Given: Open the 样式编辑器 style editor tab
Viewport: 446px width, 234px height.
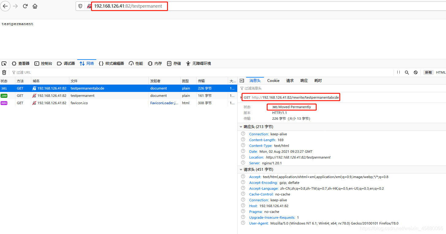Looking at the screenshot, I should (111, 64).
